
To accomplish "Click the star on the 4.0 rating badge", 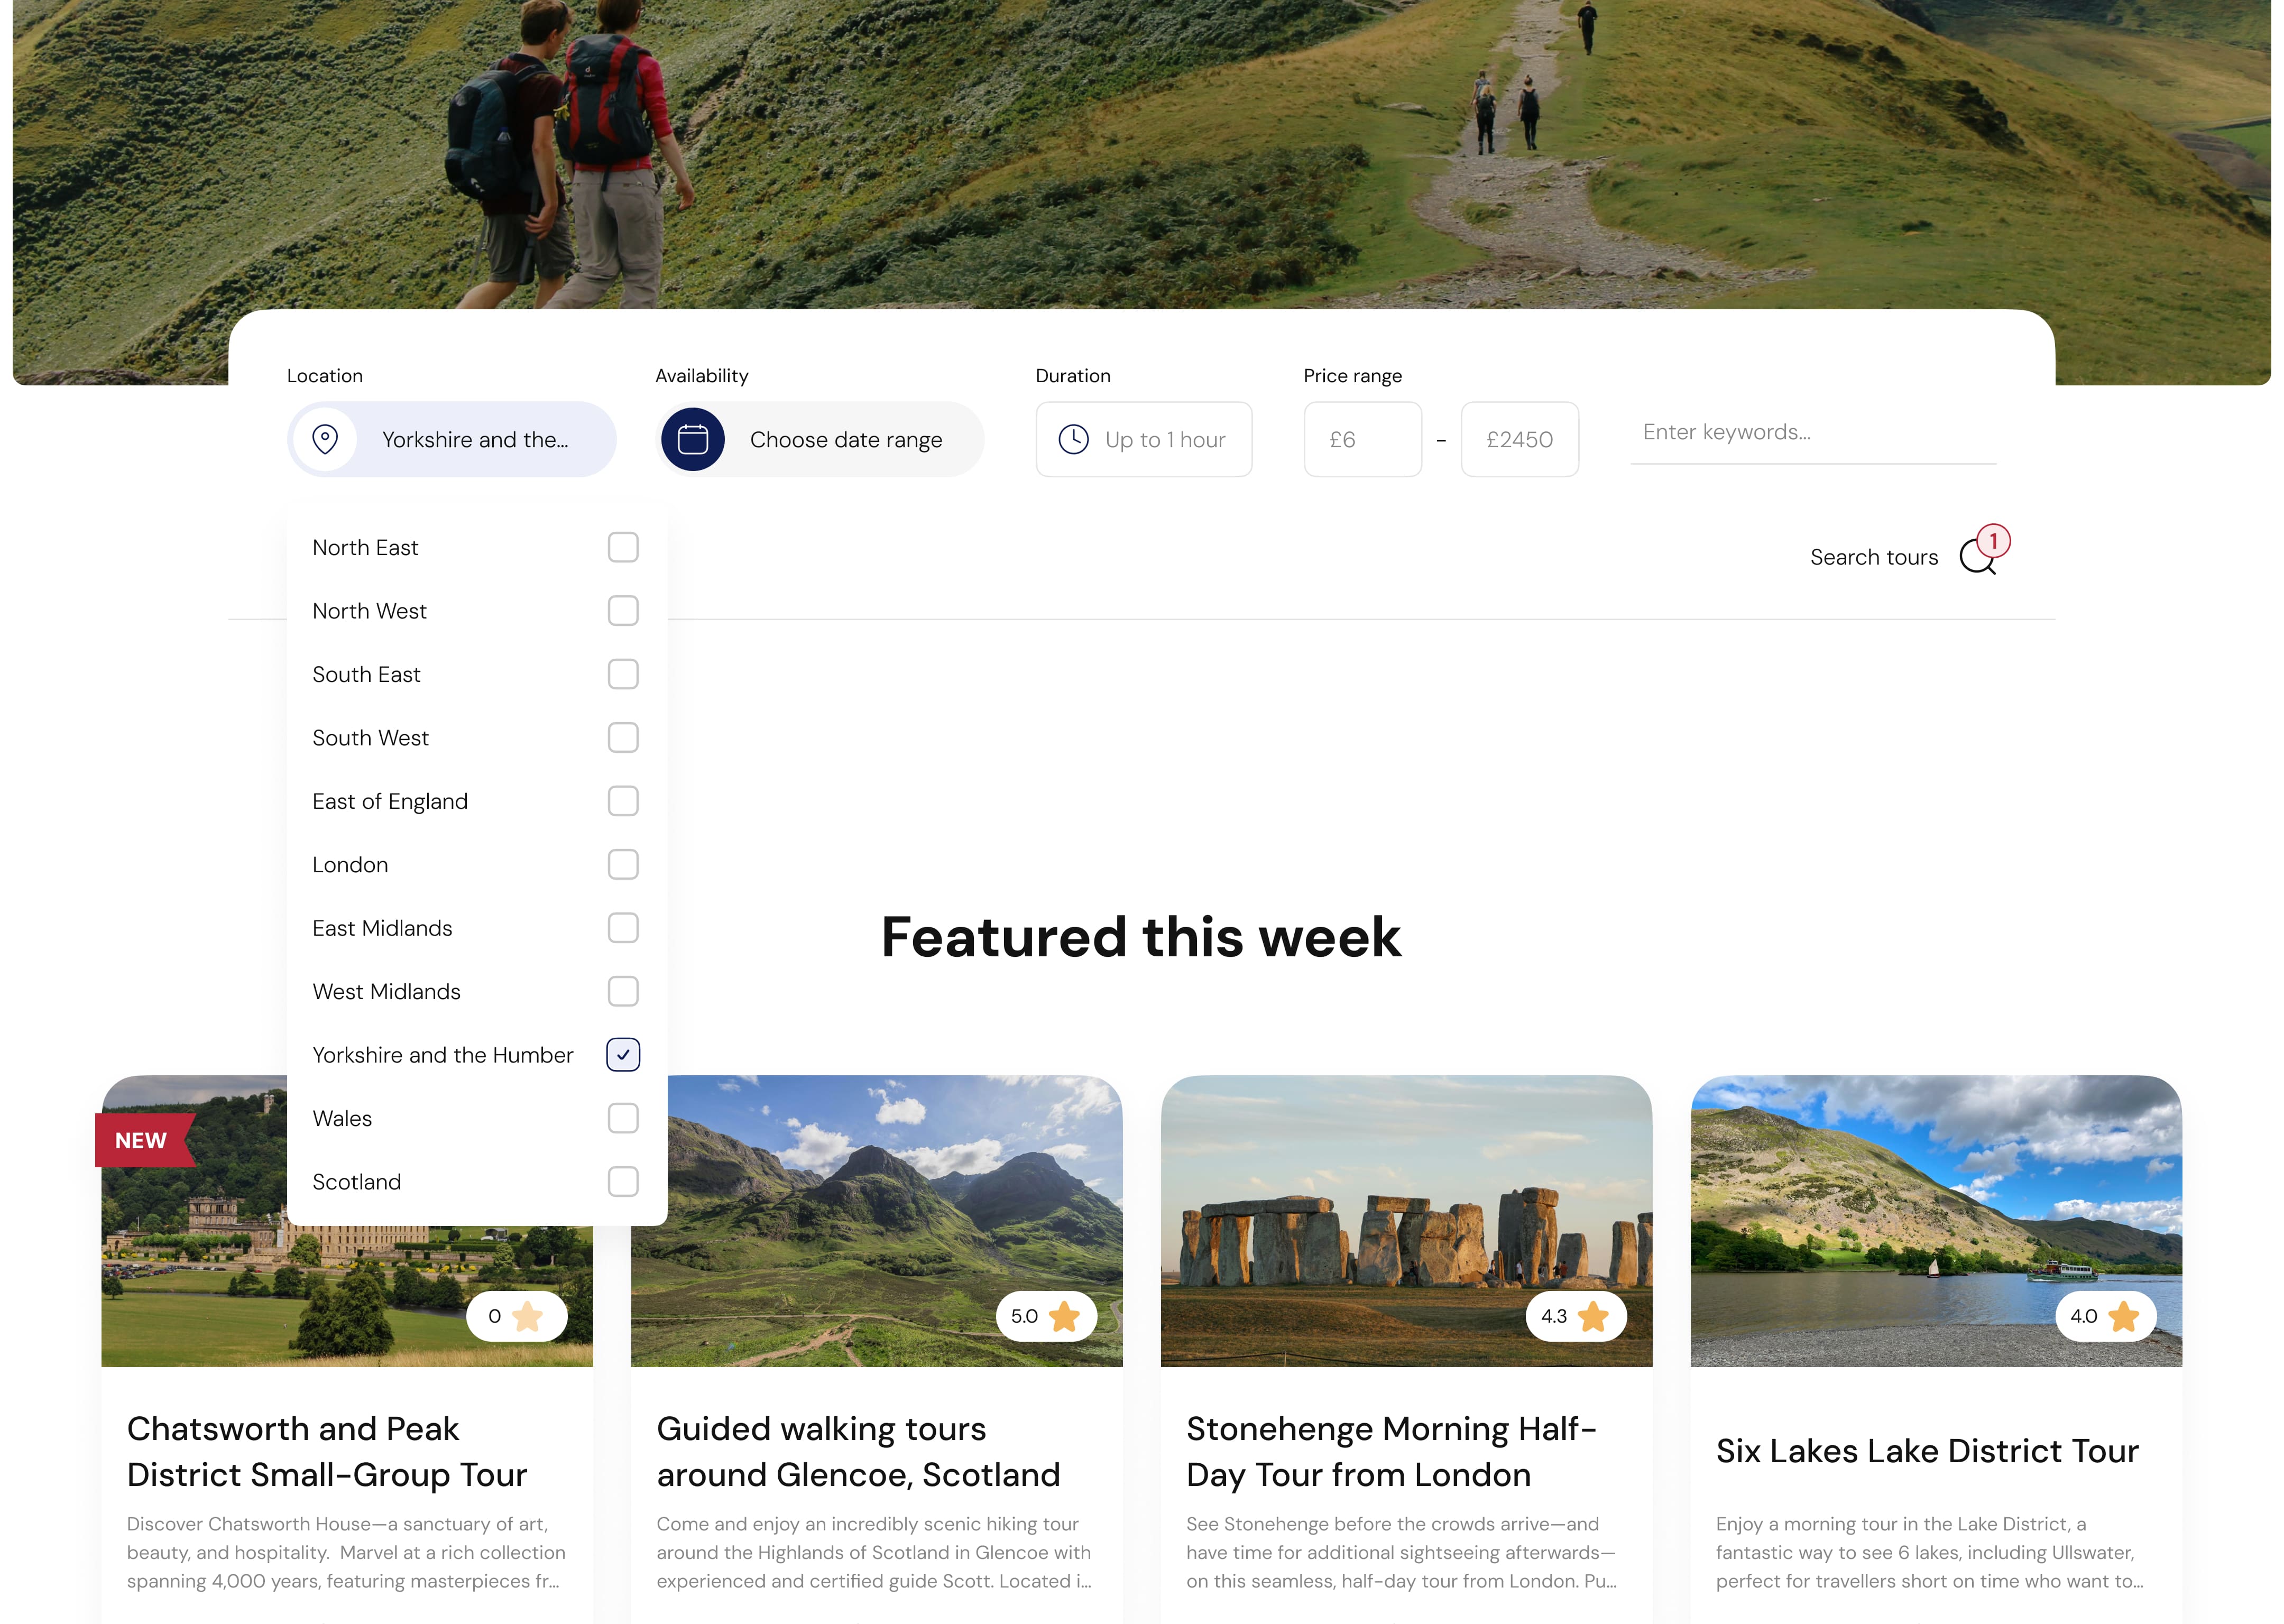I will click(2123, 1316).
